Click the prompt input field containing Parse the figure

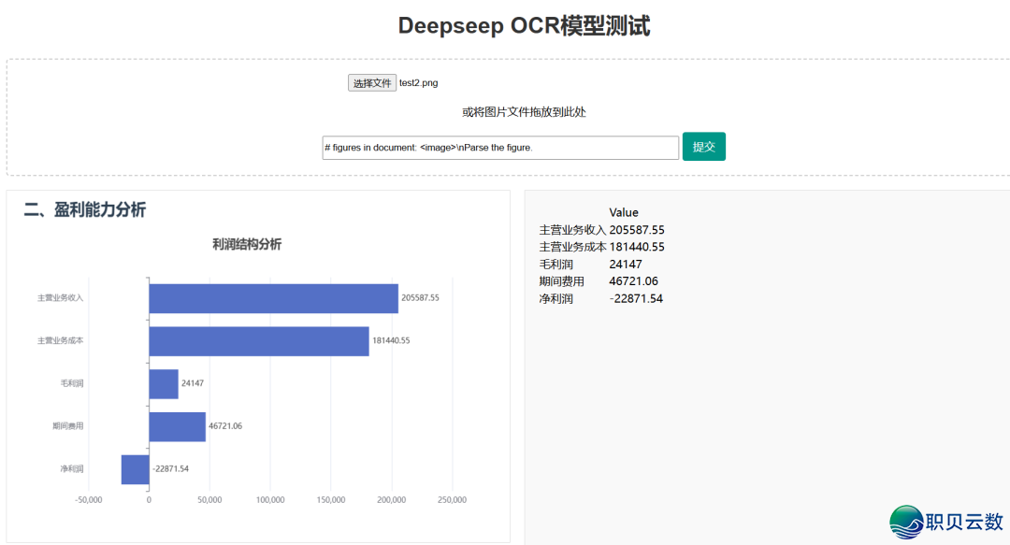point(500,147)
